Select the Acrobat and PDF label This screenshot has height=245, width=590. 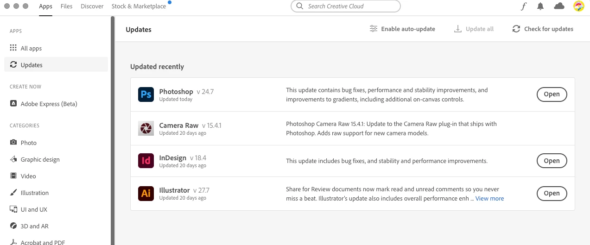43,242
